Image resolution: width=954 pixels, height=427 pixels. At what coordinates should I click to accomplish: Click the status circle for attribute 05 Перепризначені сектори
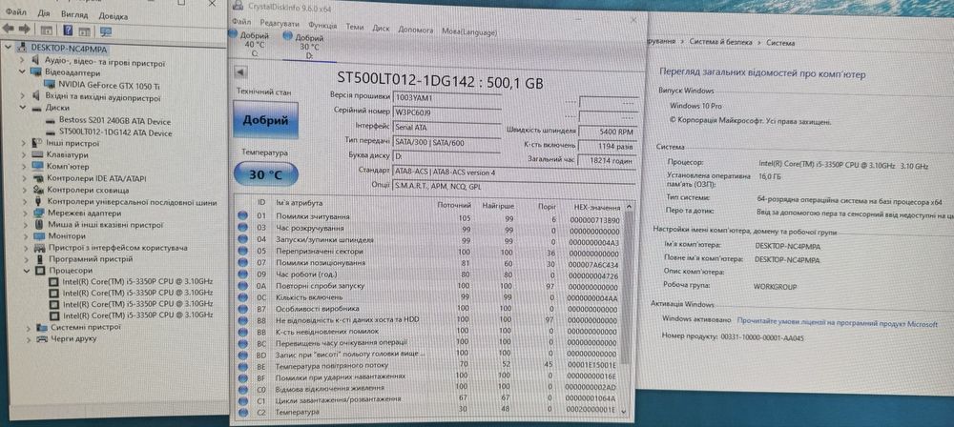pyautogui.click(x=243, y=251)
